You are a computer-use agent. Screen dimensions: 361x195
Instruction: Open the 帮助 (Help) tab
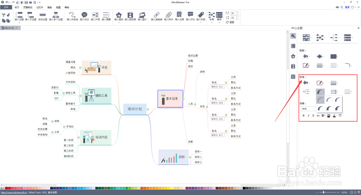click(67, 7)
